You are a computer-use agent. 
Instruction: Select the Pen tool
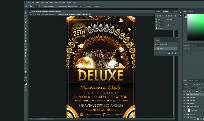click(x=25, y=59)
